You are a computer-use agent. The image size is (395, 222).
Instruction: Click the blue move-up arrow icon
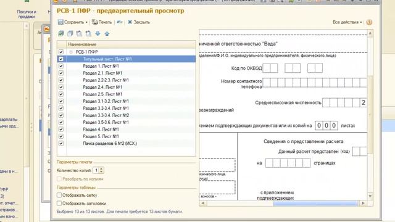pos(107,33)
